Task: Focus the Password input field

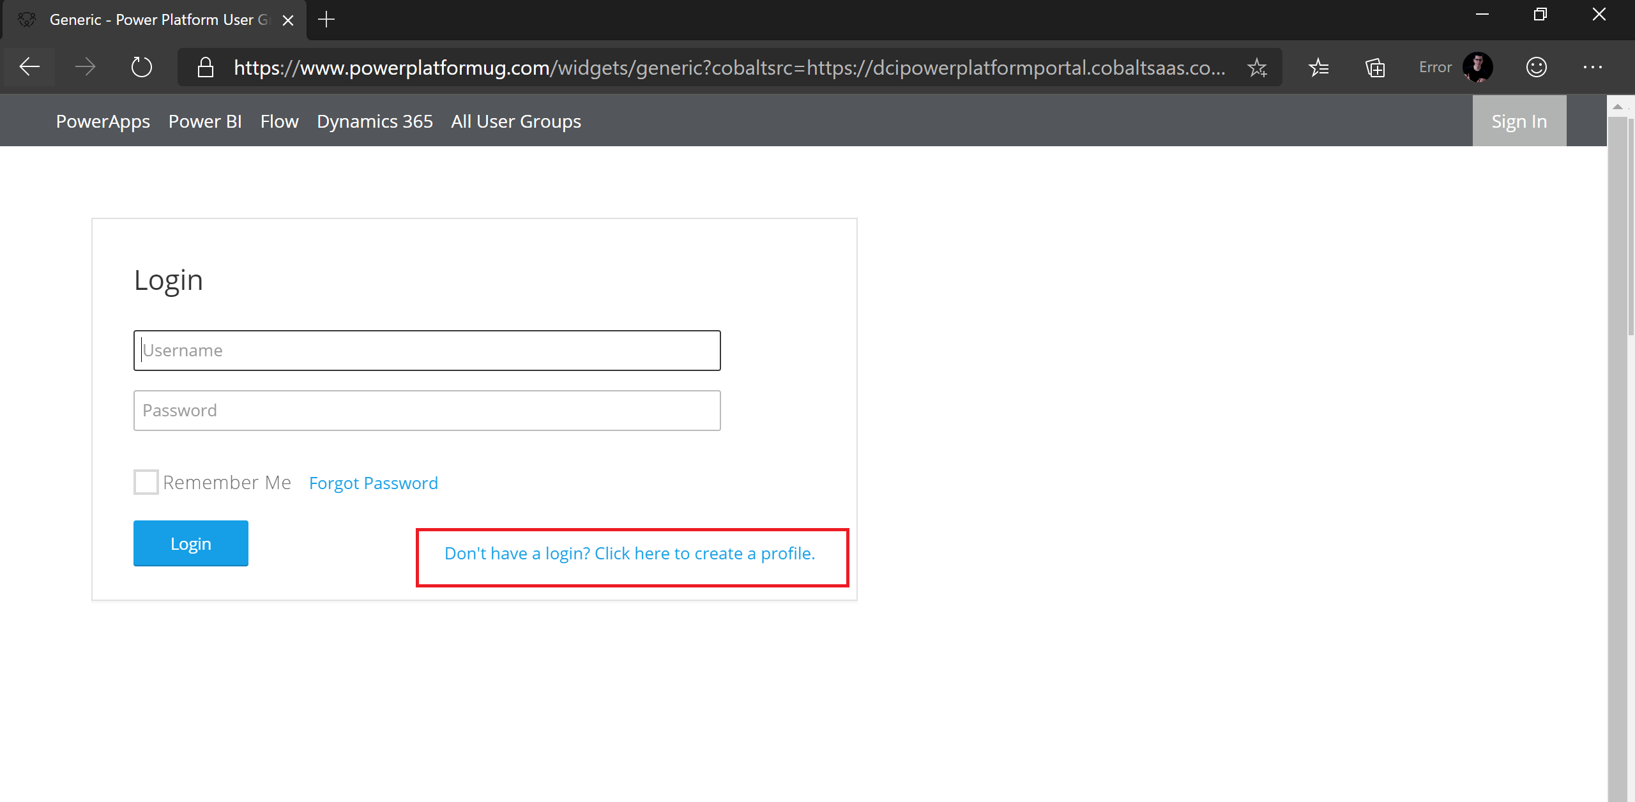Action: (427, 411)
